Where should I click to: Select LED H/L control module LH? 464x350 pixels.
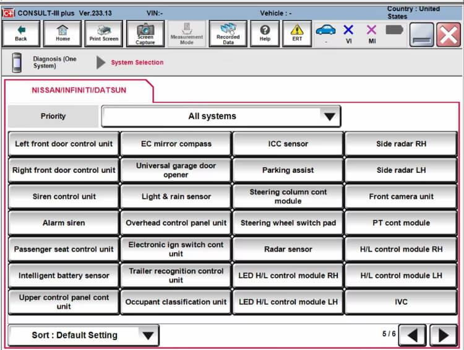288,302
